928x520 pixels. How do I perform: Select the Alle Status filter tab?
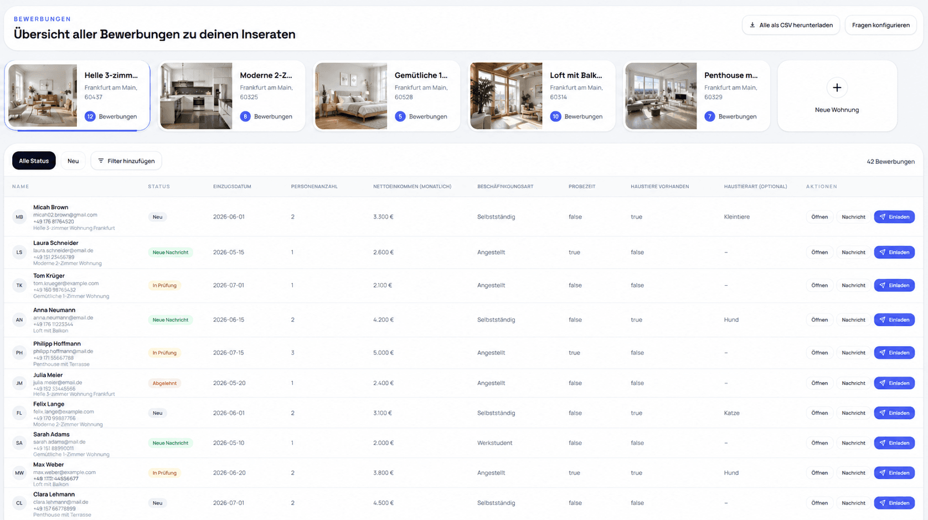point(34,161)
